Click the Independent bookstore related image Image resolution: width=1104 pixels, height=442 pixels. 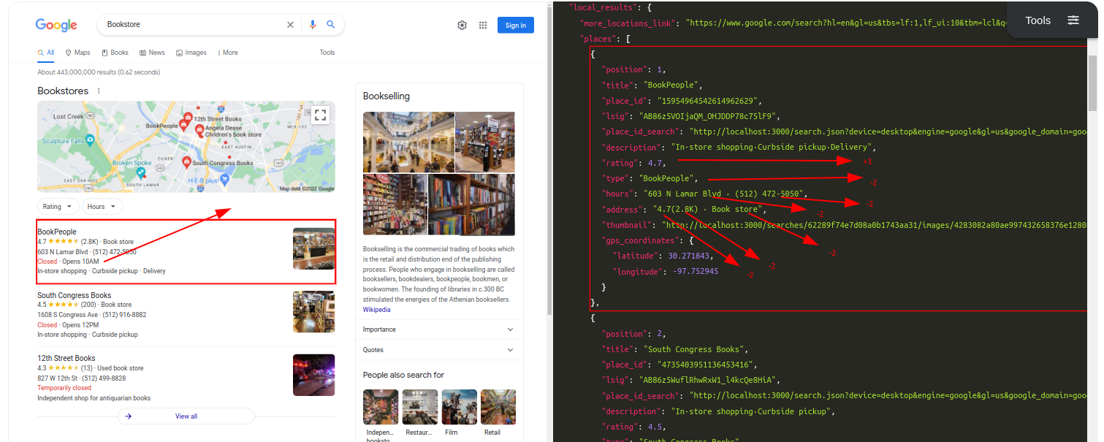(381, 407)
